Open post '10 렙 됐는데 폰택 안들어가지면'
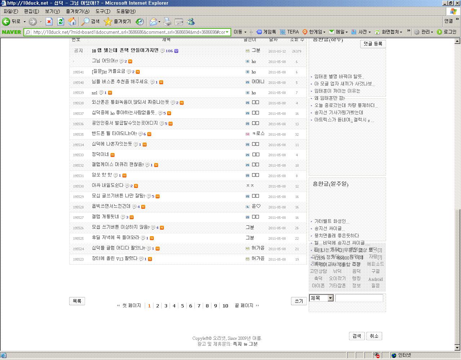The height and width of the screenshot is (360, 461). 125,51
